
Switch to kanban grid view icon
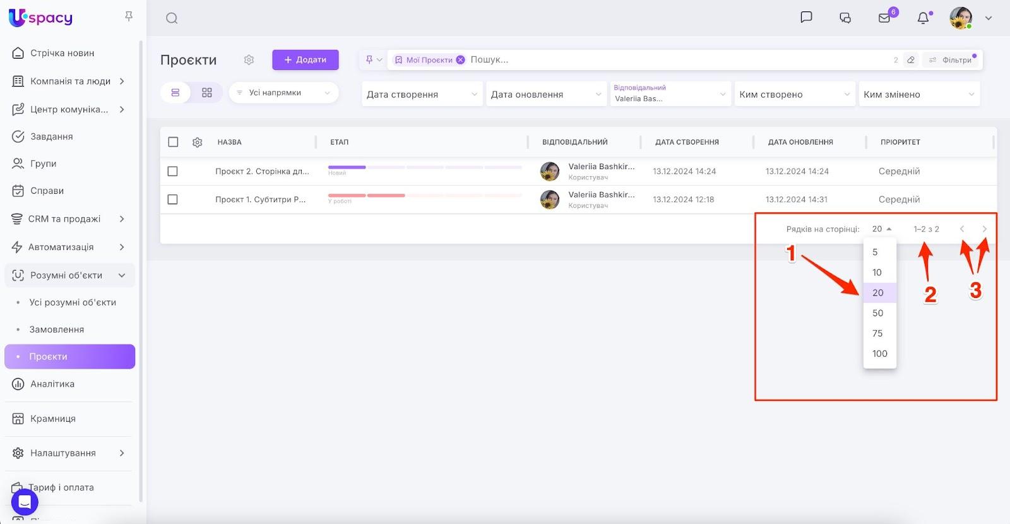207,93
